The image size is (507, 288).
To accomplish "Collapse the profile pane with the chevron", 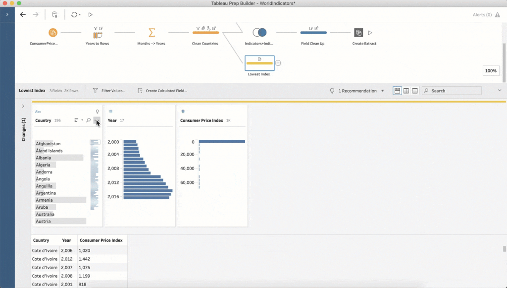I will [500, 91].
